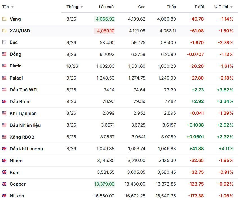238x203 pixels.
Task: Click the US flag icon beside Đồng
Action: pyautogui.click(x=5, y=54)
